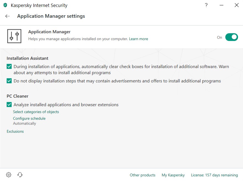
Task: Click the back arrow icon
Action: [7, 16]
